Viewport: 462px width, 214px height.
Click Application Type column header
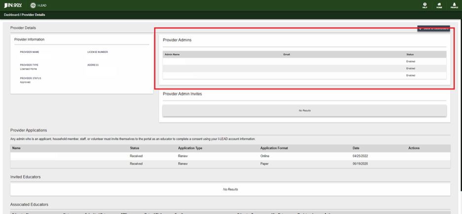[x=190, y=148]
